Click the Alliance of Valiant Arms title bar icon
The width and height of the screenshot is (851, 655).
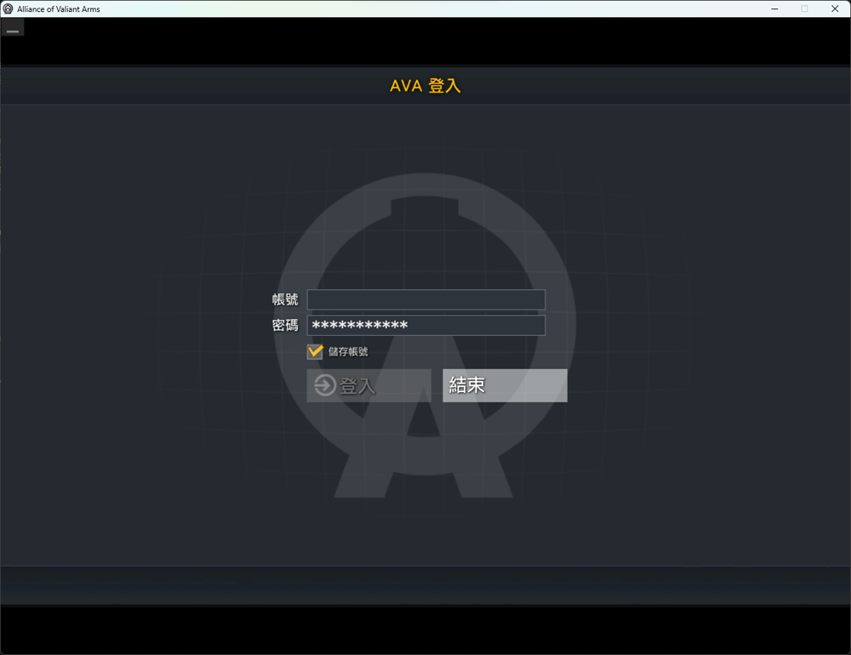click(x=9, y=9)
